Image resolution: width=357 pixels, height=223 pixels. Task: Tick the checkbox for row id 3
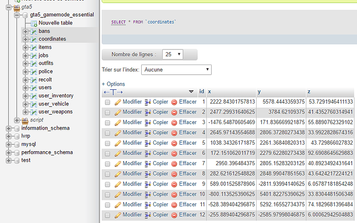coord(108,123)
